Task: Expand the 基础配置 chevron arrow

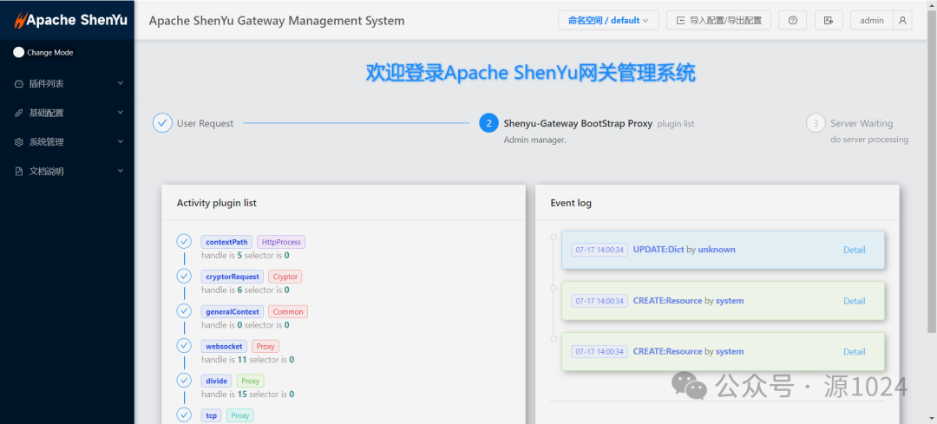Action: (120, 112)
